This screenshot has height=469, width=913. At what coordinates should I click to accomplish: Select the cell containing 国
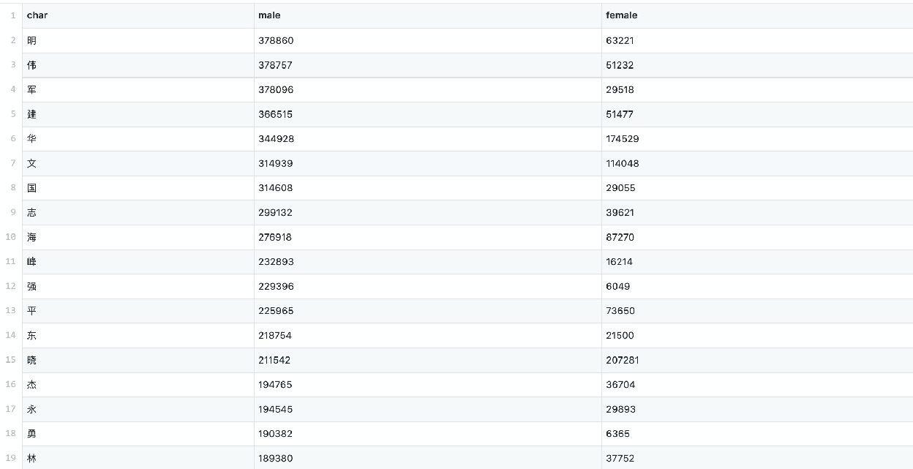click(x=31, y=188)
